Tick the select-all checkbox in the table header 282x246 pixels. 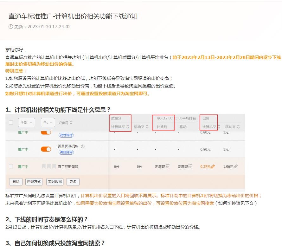tap(11, 123)
